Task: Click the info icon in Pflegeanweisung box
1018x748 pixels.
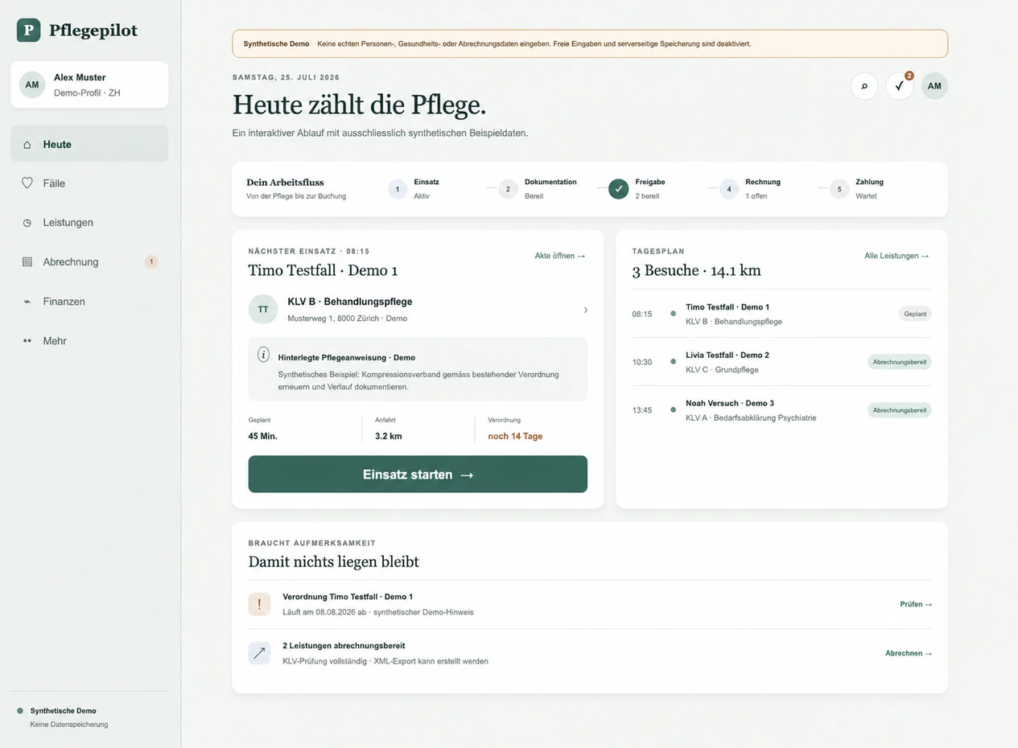Action: (263, 355)
